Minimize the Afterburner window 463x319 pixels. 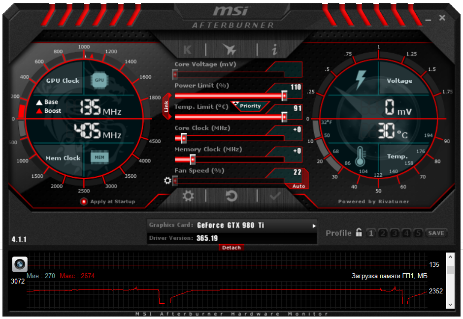tap(428, 20)
